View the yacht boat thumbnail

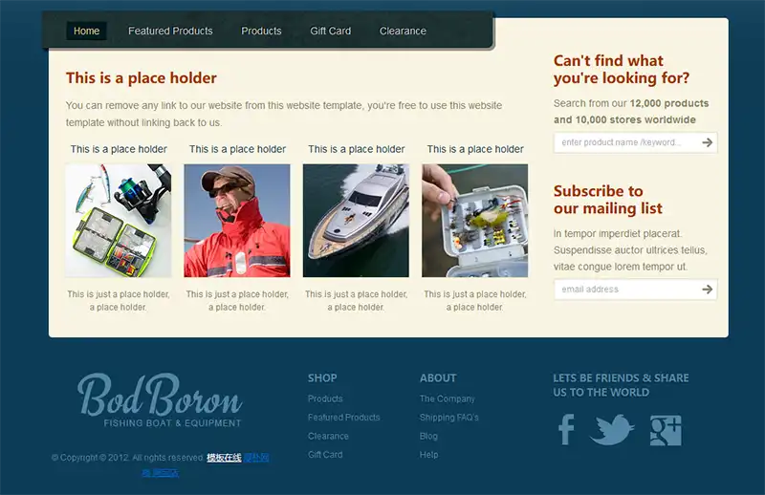tap(356, 221)
